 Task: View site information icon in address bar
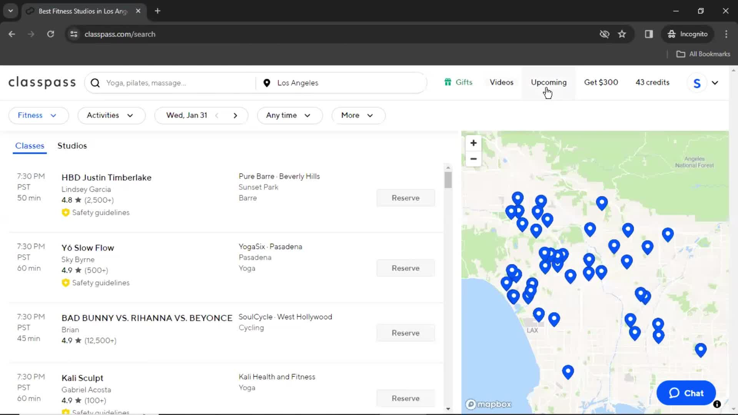[74, 34]
